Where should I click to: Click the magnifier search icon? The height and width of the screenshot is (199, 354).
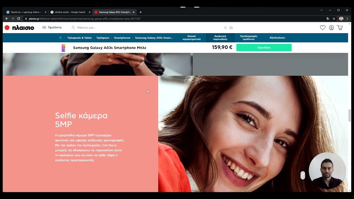coord(73,28)
